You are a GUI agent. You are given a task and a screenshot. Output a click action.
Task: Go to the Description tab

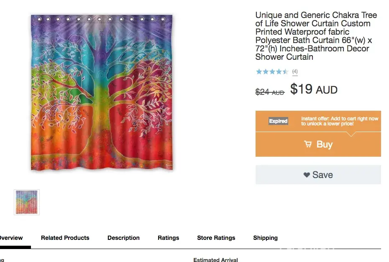tap(123, 238)
